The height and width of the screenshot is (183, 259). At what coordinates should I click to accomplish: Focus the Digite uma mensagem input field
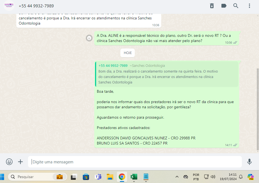pos(135,162)
